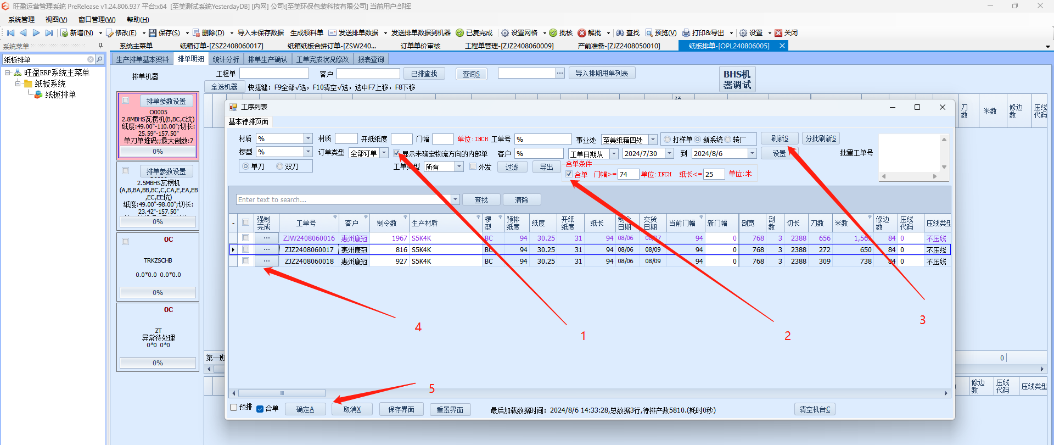Click 新增(N) new record toolbar icon

(x=64, y=33)
